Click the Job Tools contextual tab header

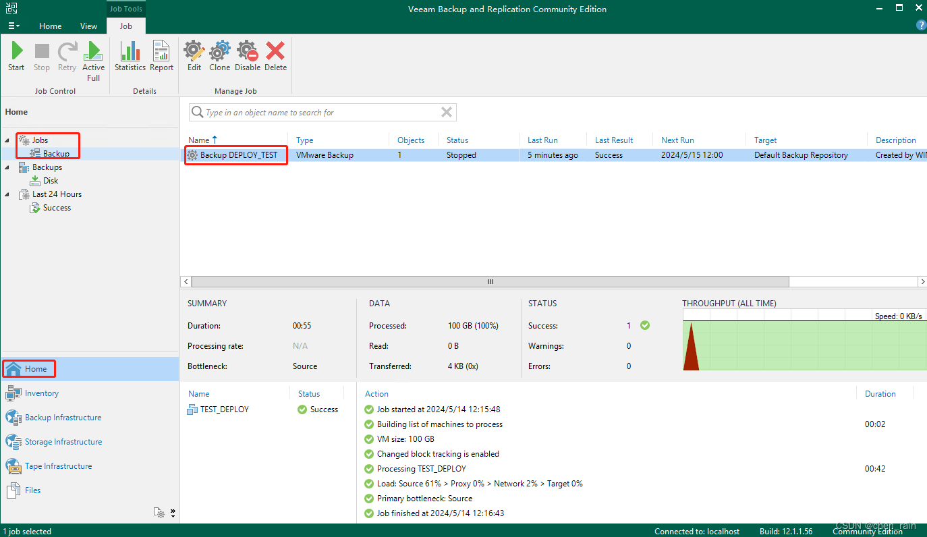[126, 9]
